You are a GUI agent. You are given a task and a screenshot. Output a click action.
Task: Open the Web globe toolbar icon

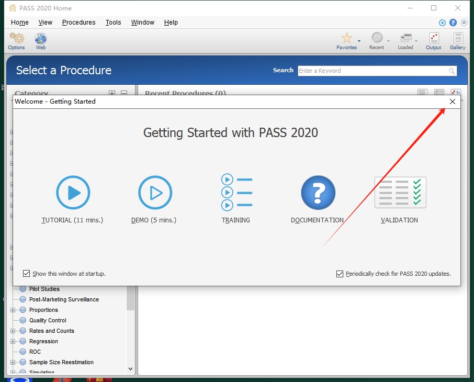(40, 38)
